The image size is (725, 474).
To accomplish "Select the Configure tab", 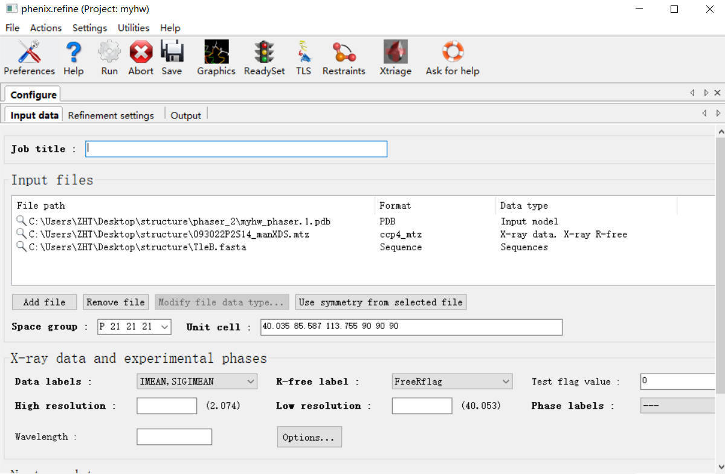I will 33,94.
